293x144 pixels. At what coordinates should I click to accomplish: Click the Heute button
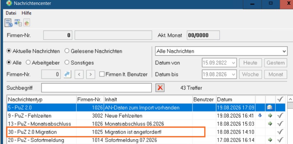(x=250, y=63)
